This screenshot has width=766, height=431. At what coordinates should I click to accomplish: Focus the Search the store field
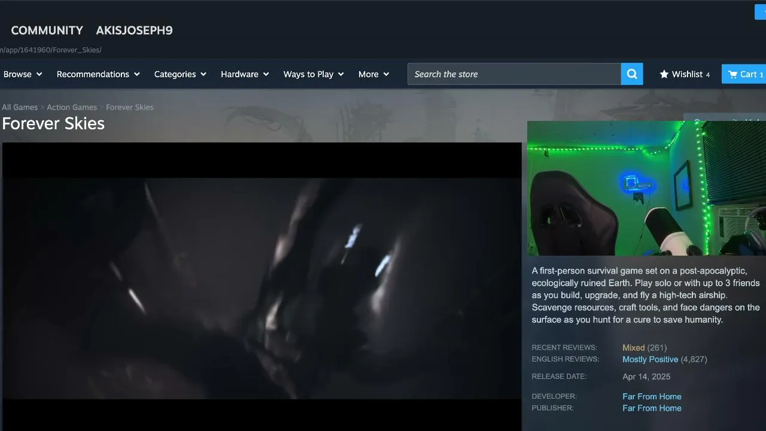514,74
